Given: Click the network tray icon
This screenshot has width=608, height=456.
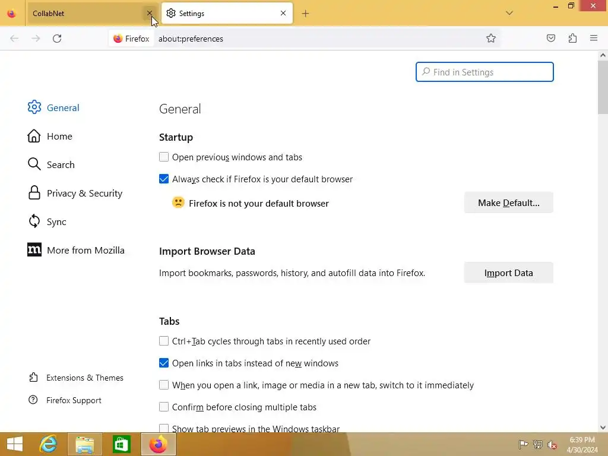Looking at the screenshot, I should [x=538, y=444].
